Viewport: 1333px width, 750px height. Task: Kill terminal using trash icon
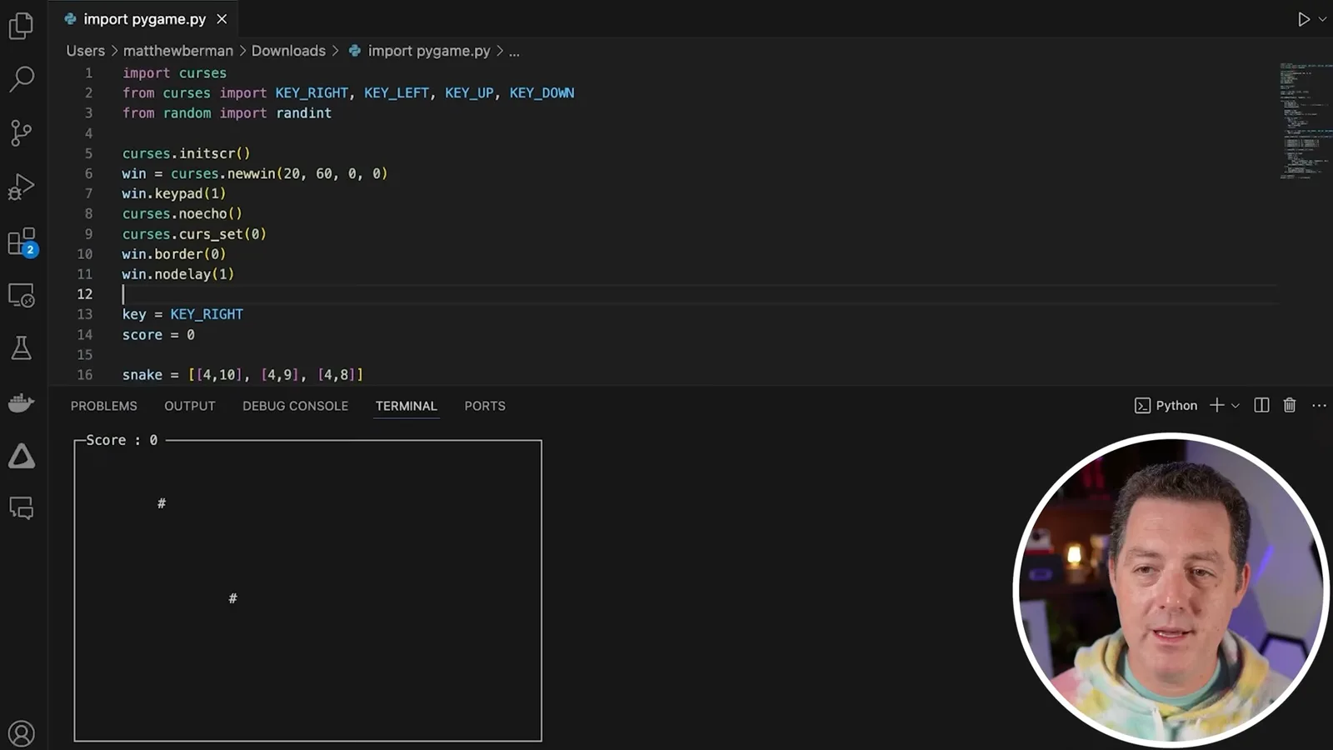click(x=1290, y=405)
